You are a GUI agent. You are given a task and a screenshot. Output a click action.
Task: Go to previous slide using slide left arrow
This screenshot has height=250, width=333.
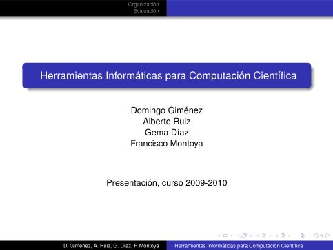[x=219, y=235]
